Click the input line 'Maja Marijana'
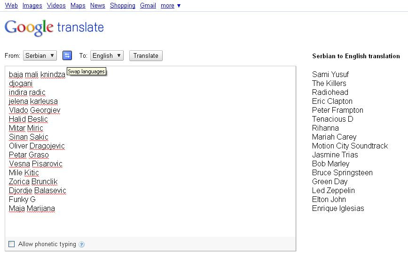 coord(32,208)
